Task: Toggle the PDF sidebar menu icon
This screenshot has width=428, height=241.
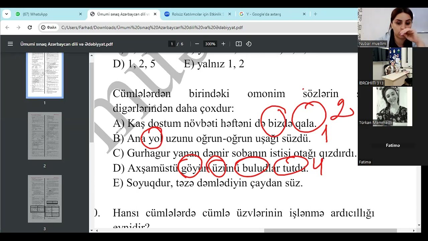Action: [x=10, y=44]
